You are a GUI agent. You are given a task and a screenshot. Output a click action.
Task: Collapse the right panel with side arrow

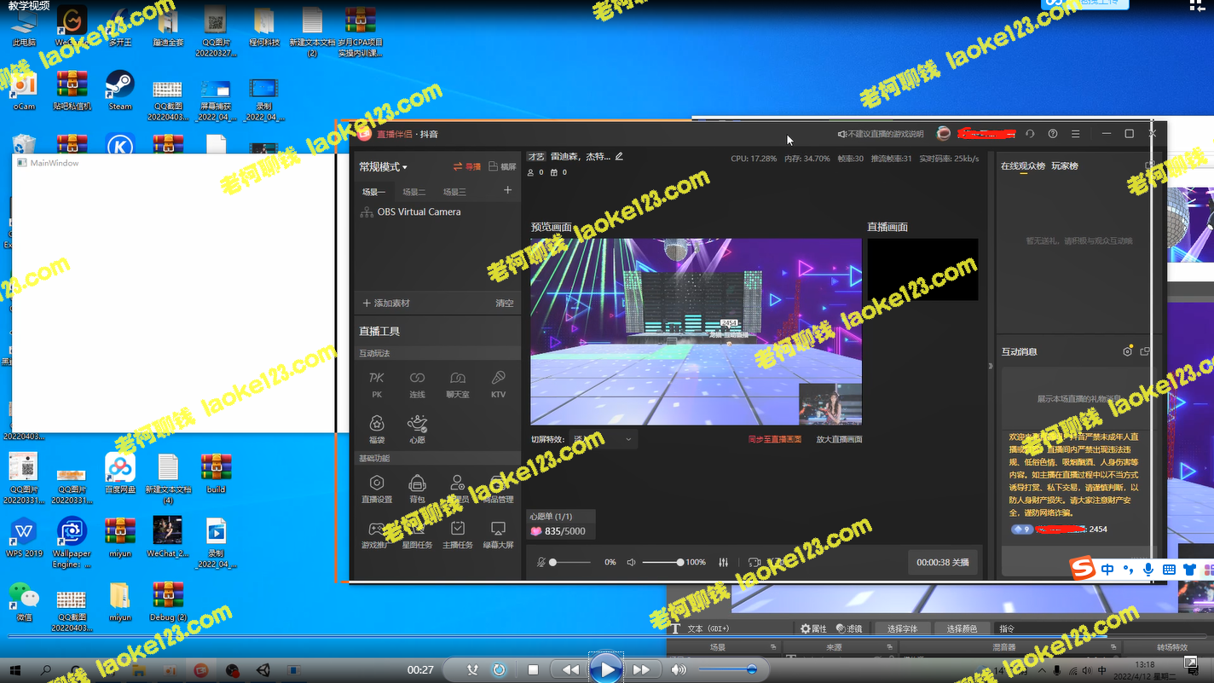pos(990,366)
